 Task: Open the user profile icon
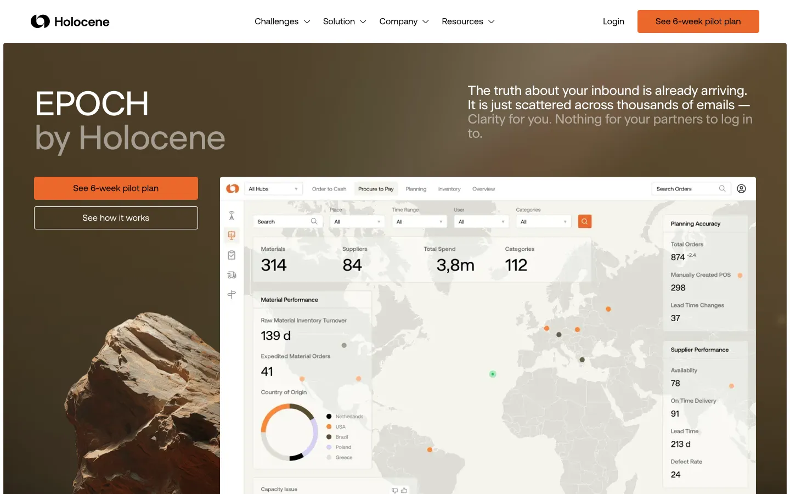point(741,188)
